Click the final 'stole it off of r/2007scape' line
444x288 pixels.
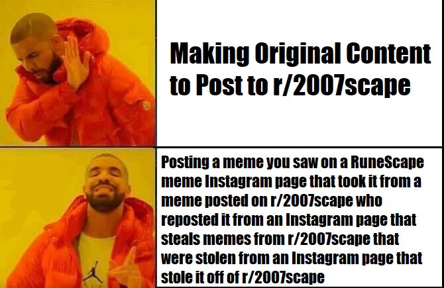pyautogui.click(x=243, y=277)
